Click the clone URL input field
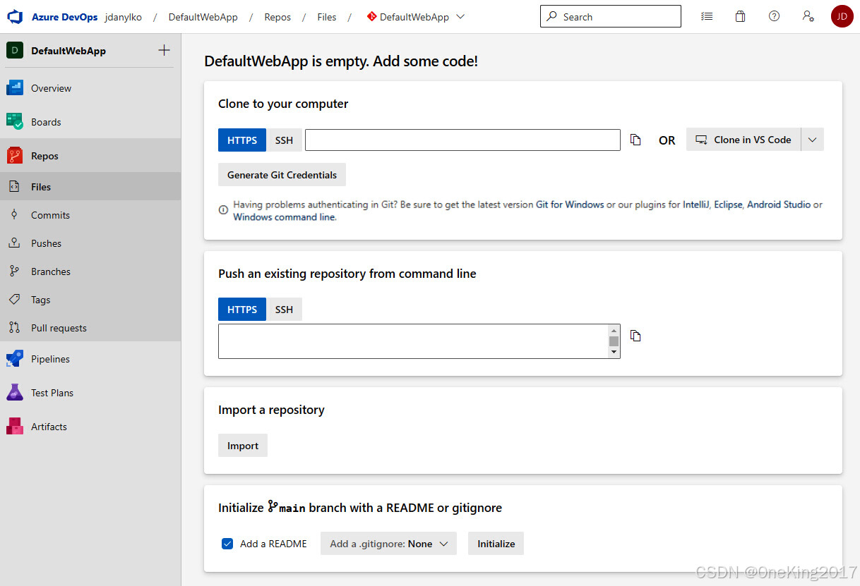Viewport: 860px width, 586px height. click(462, 140)
